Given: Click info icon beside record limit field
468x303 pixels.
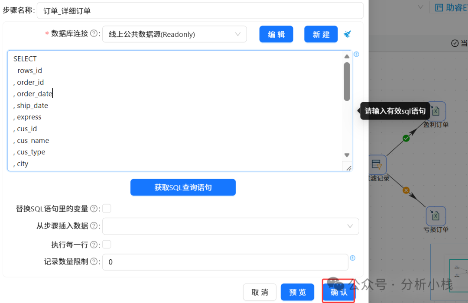Looking at the screenshot, I should pos(352,258).
